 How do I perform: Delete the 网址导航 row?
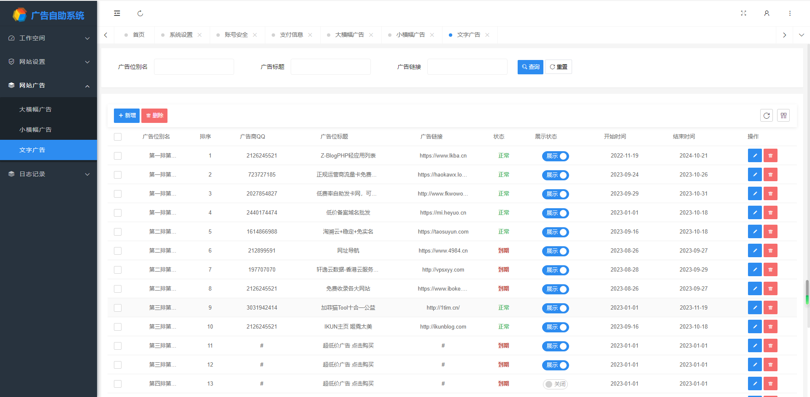770,250
